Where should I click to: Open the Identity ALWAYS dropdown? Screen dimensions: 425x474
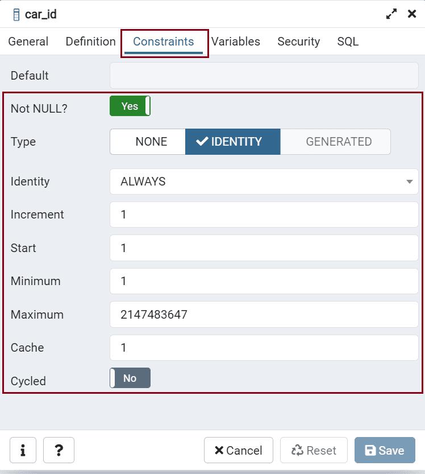point(264,182)
